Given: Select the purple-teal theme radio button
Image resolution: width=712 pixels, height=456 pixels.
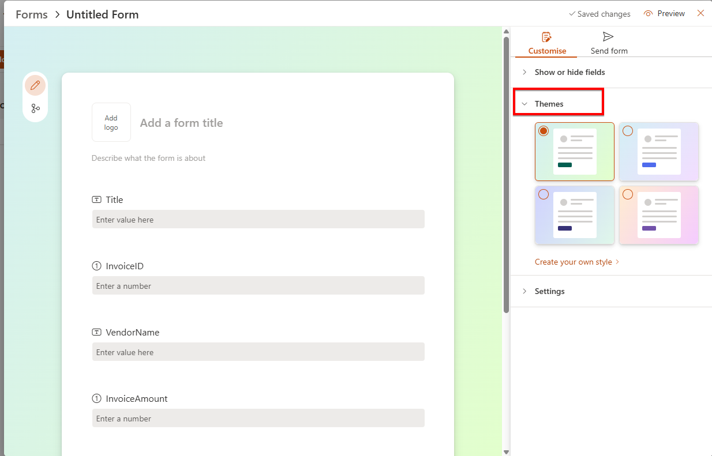Looking at the screenshot, I should [x=544, y=194].
